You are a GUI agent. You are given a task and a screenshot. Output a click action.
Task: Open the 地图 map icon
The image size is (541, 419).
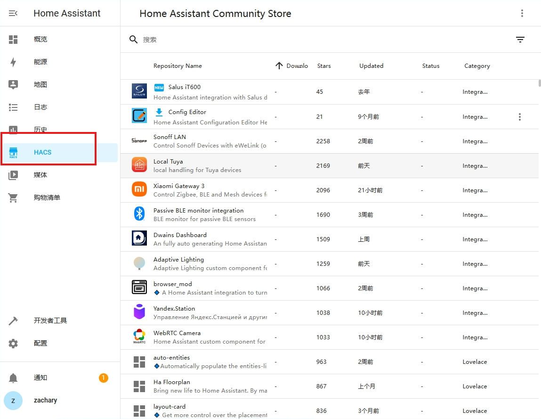13,85
